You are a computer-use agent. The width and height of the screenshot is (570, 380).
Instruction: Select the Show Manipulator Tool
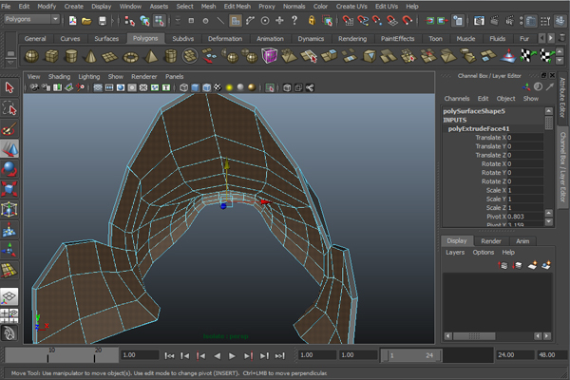9,250
